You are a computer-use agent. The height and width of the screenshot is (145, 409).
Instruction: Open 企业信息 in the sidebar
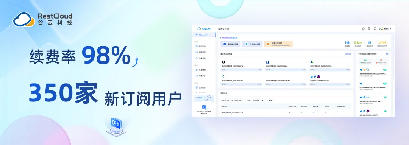(201, 87)
